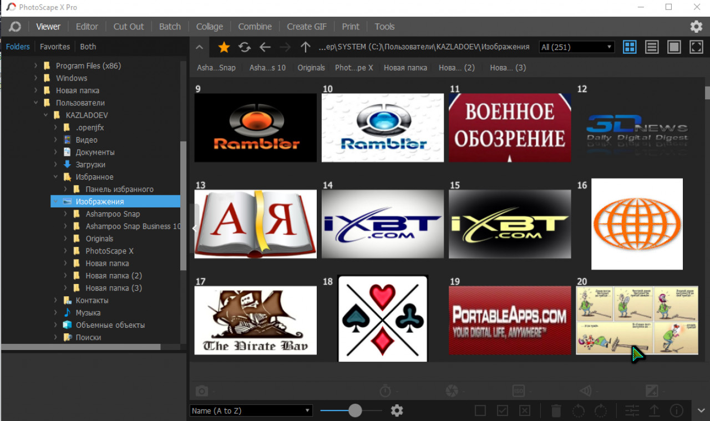Open the Phot...pe X subfolder shortcut

354,68
